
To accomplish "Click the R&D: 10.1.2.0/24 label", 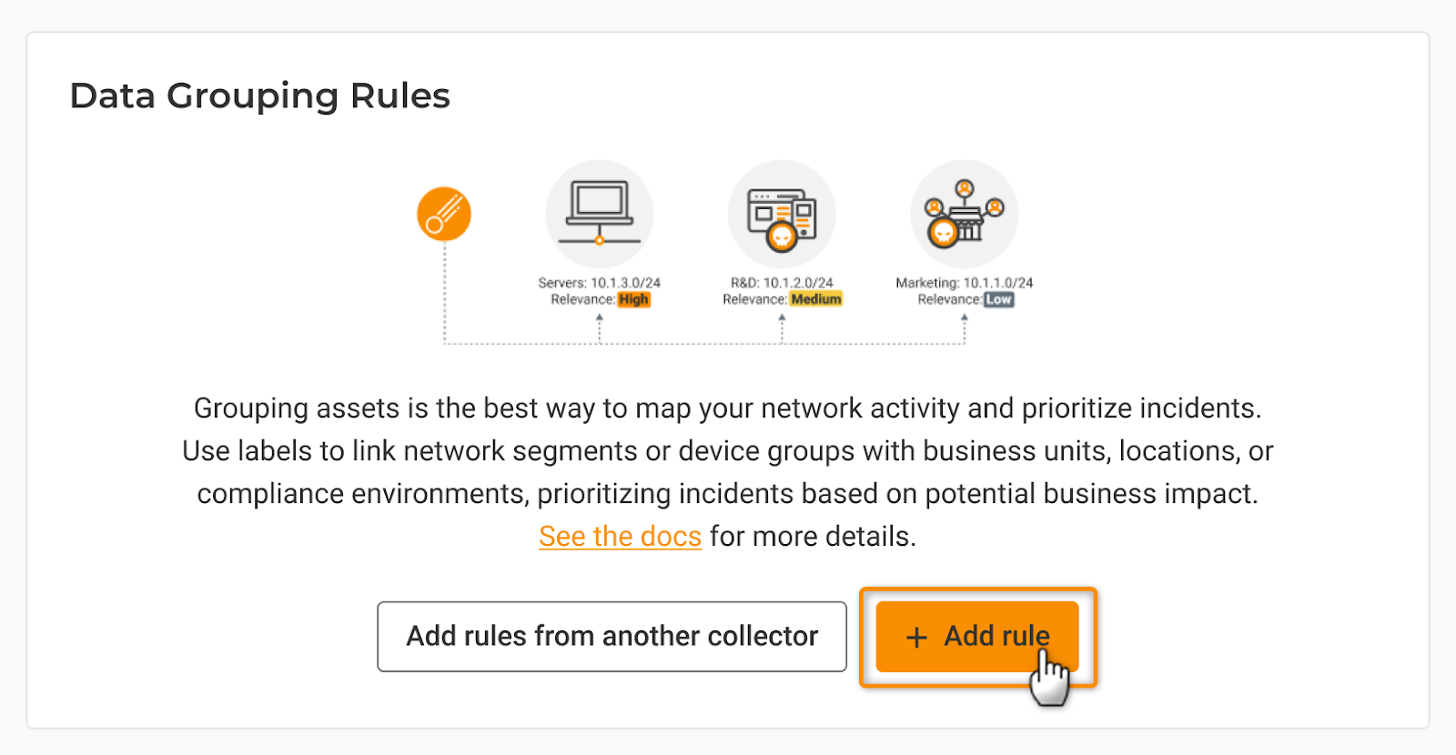I will [782, 283].
